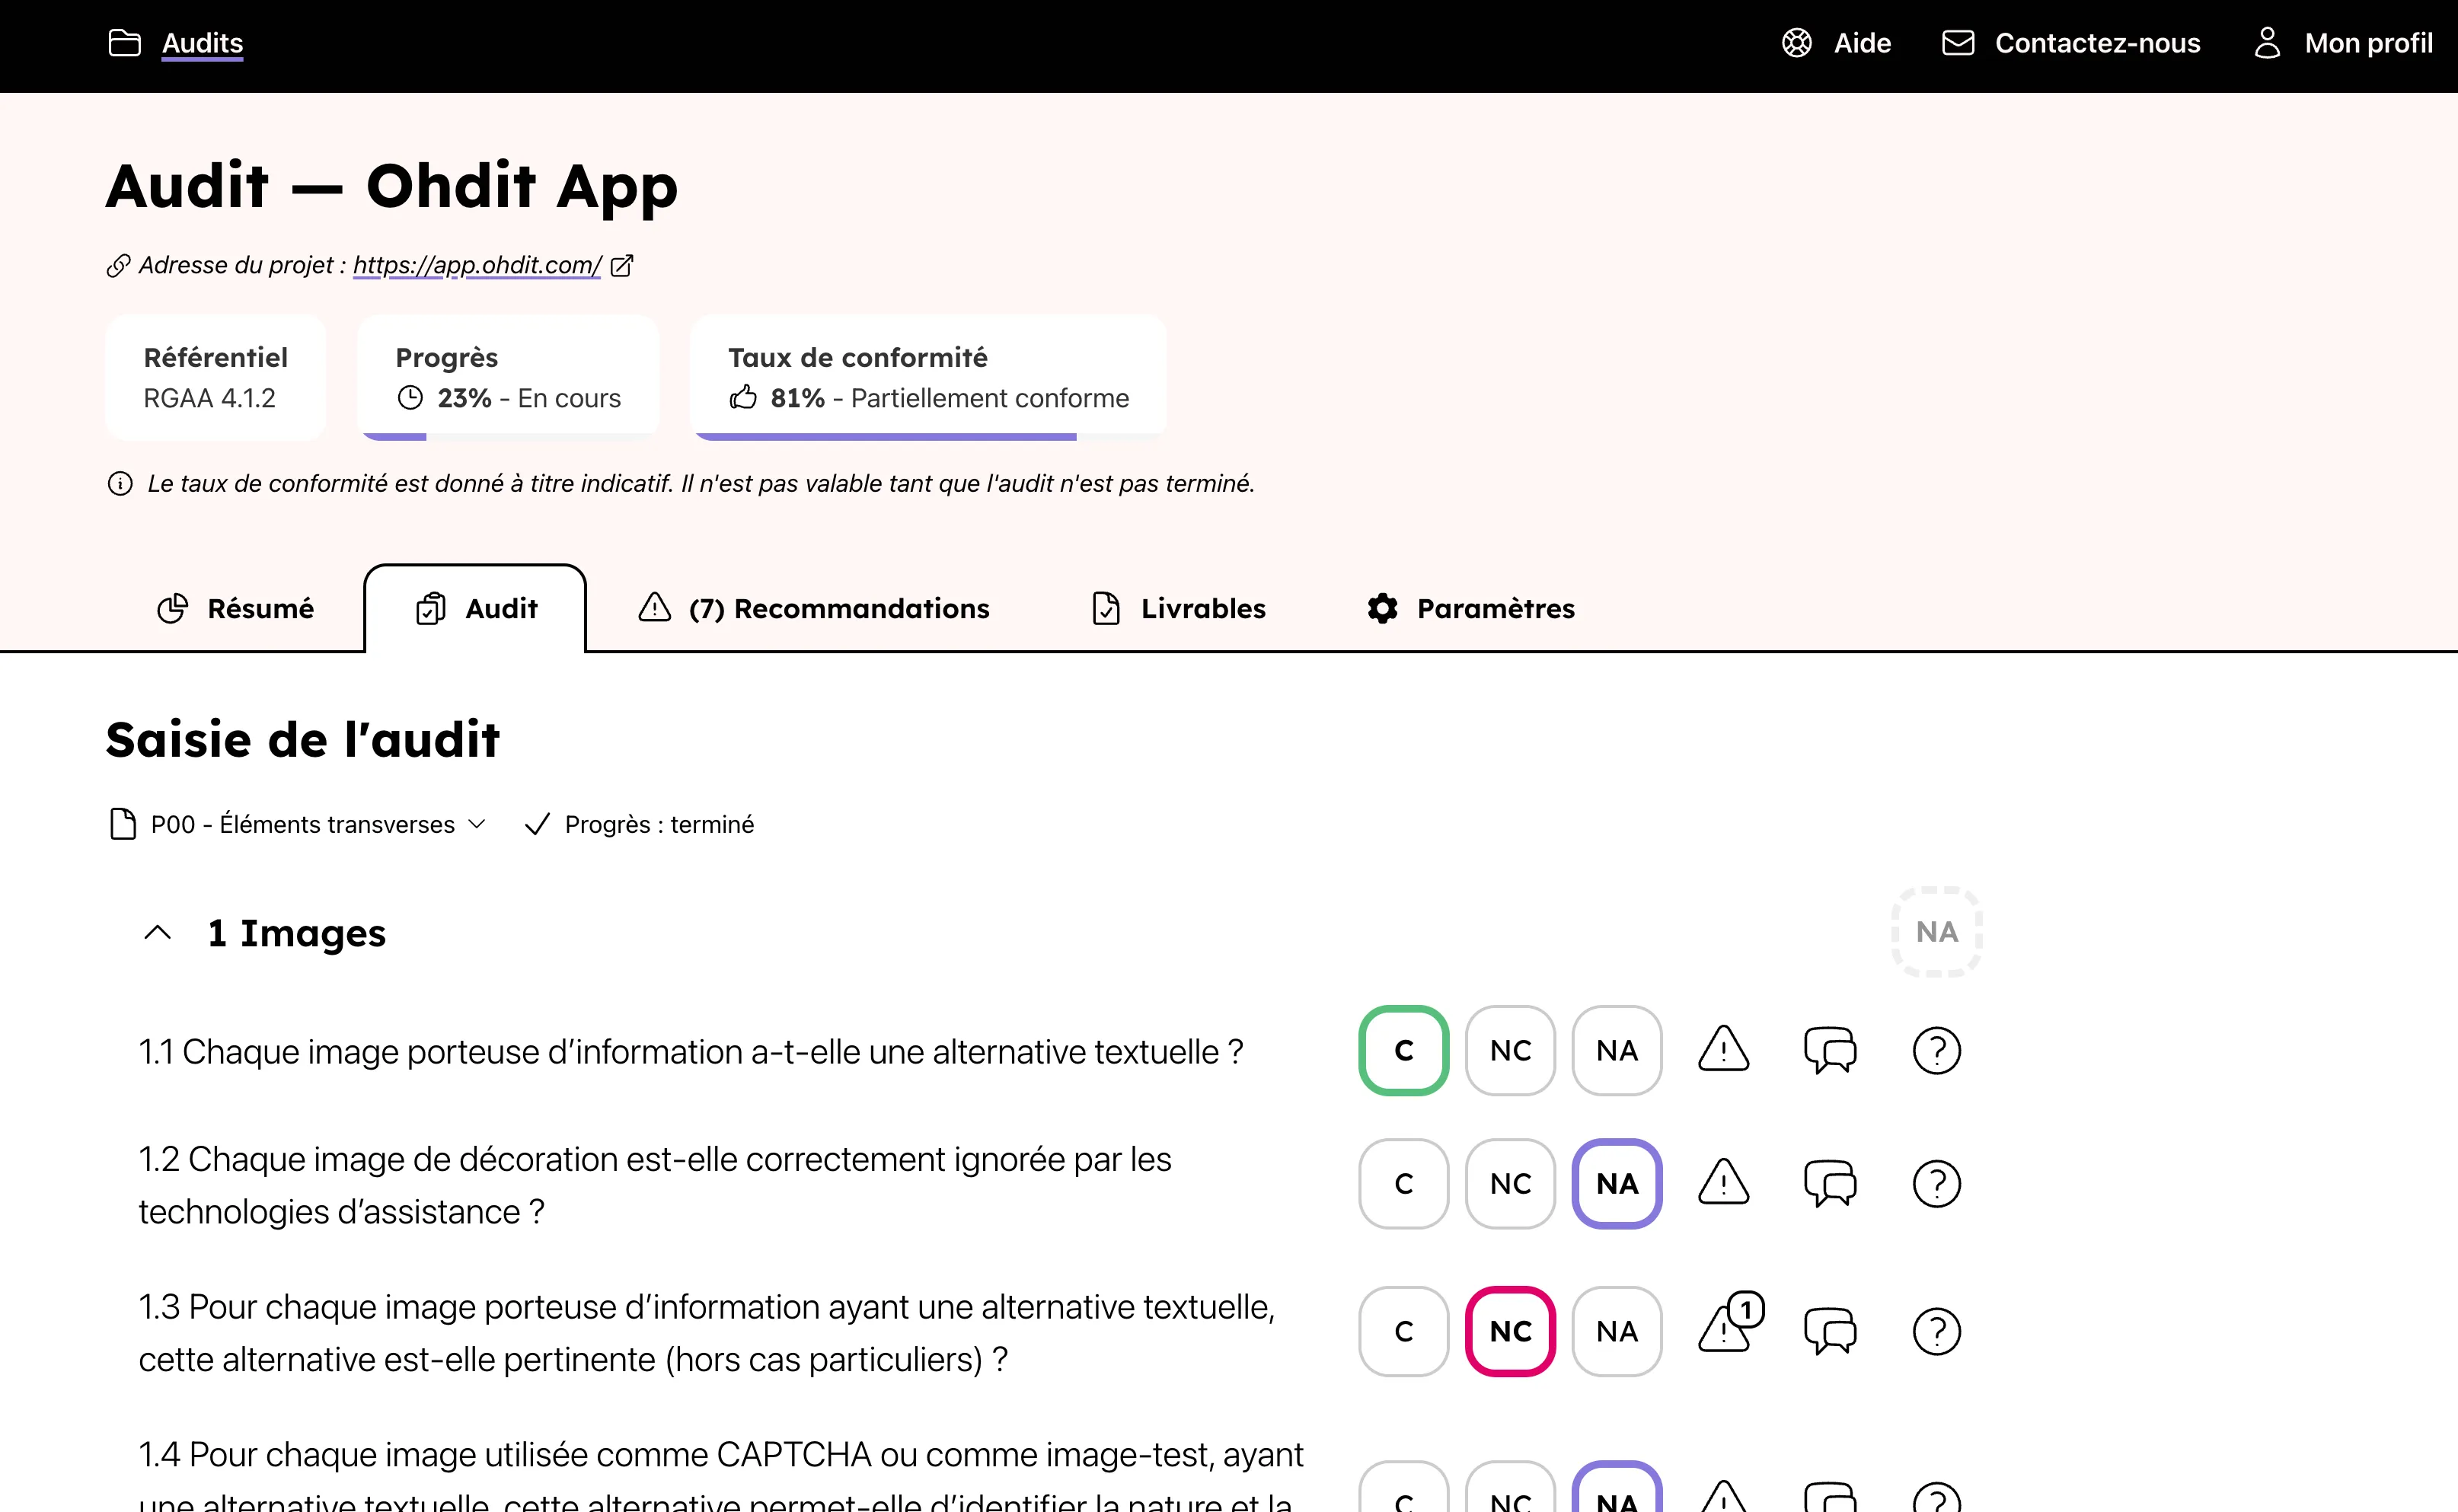The height and width of the screenshot is (1512, 2458).
Task: Collapse the 1 Images section chevron
Action: [x=158, y=933]
